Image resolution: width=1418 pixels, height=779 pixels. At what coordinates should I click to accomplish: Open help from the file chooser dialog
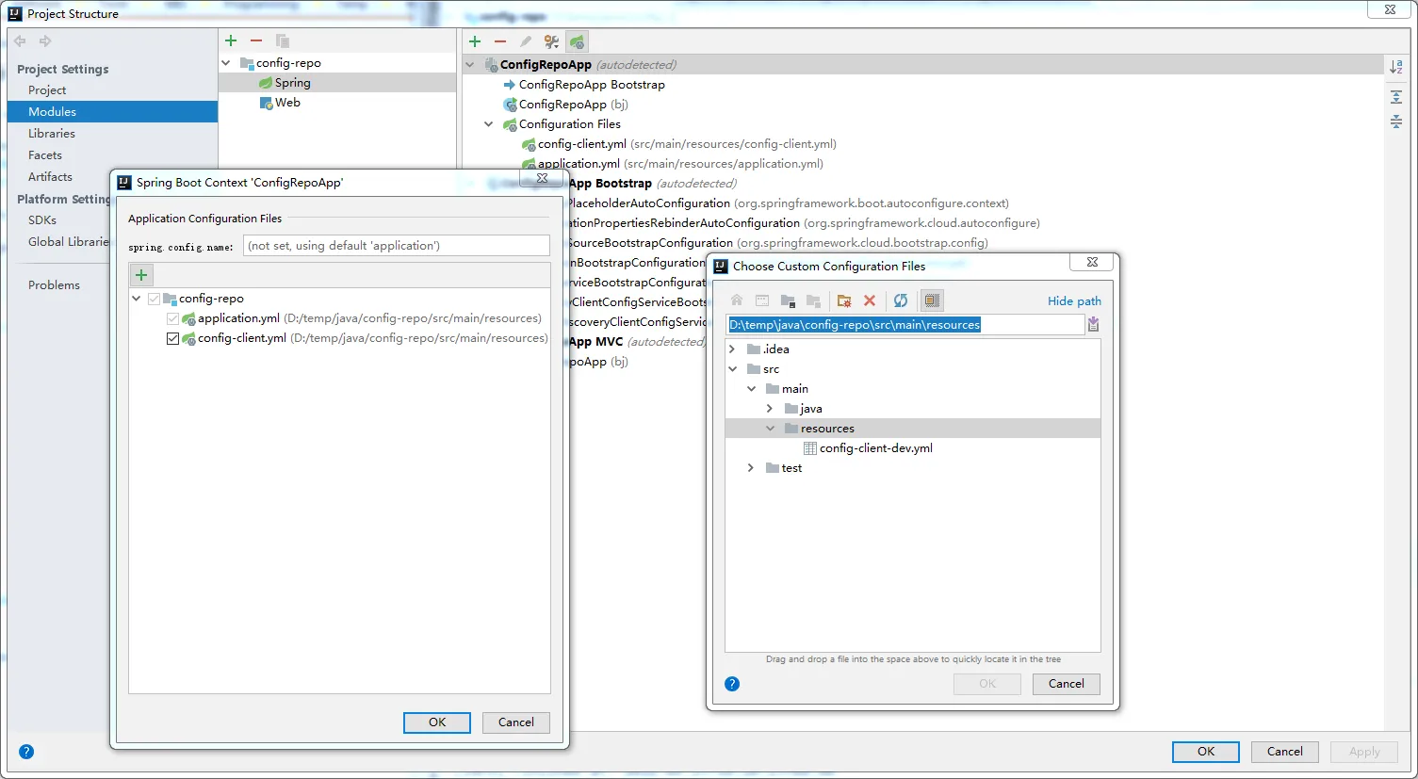point(732,684)
